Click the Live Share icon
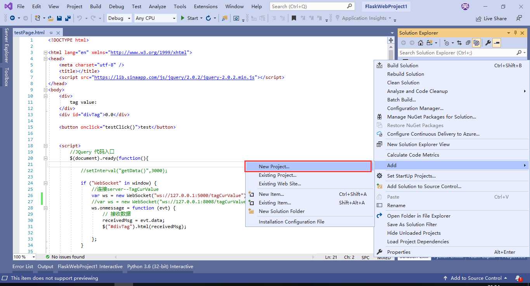530x286 pixels. pos(478,18)
